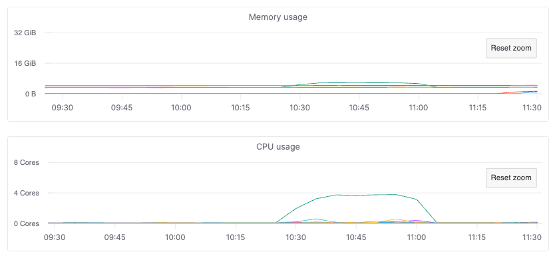
Task: Click the 32 GiB axis label
Action: pyautogui.click(x=25, y=33)
